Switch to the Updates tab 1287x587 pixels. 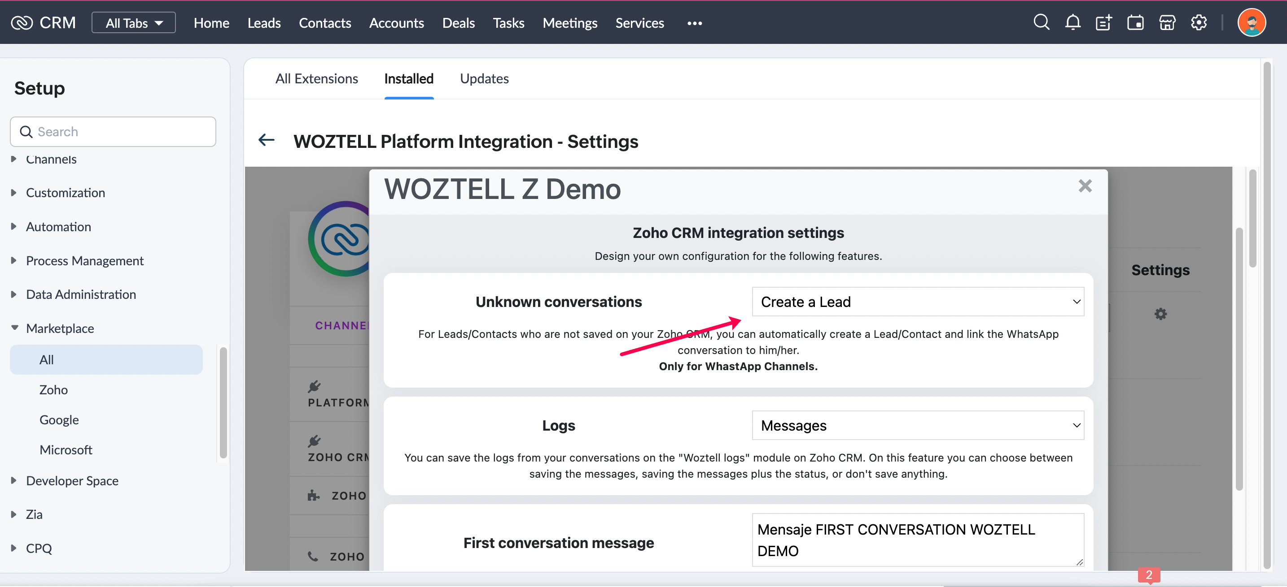click(484, 78)
